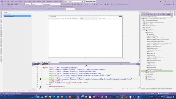Click the Next link in ReportViewer toolbar
Image resolution: width=176 pixels, height=99 pixels.
tap(104, 18)
